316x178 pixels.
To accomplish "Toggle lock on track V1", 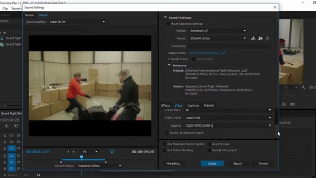I will [5, 148].
